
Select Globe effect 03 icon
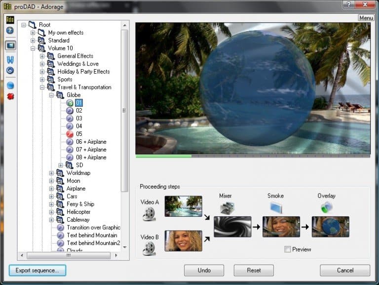tap(70, 119)
